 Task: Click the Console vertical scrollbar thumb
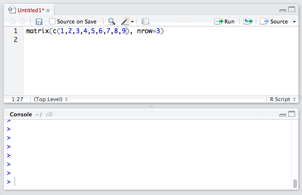click(x=295, y=184)
